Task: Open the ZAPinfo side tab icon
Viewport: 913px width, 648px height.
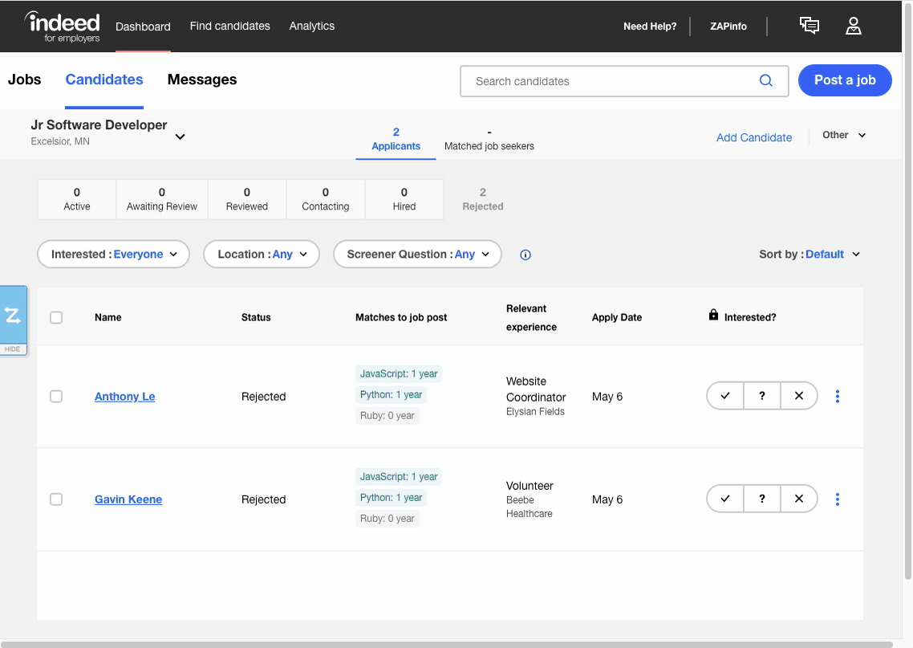Action: (13, 316)
